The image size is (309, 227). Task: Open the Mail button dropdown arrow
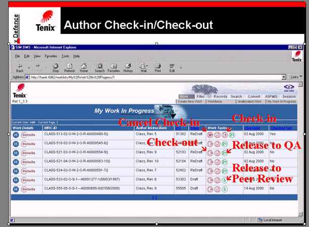pyautogui.click(x=147, y=66)
